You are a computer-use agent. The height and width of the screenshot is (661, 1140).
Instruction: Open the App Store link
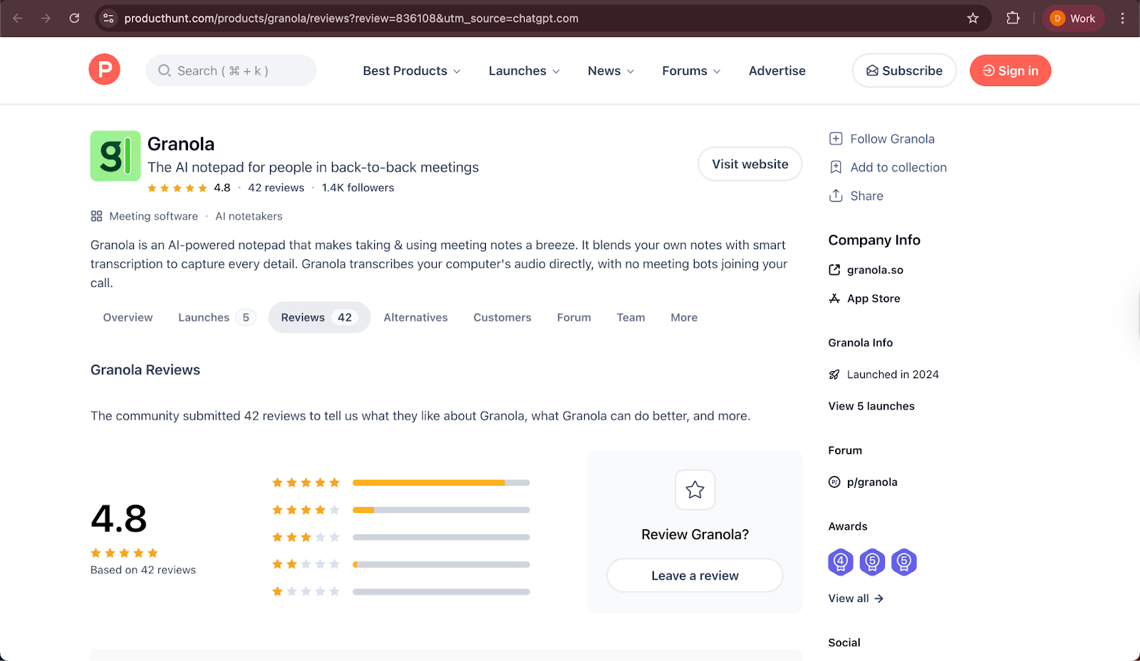coord(874,298)
